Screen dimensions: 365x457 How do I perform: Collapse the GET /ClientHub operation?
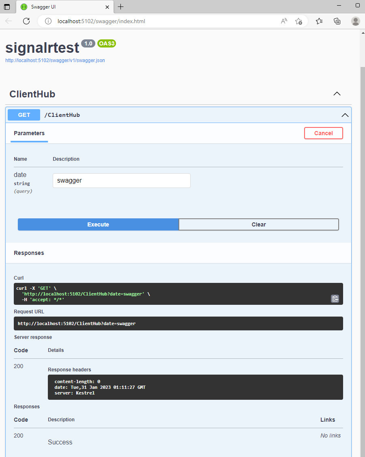tap(345, 115)
